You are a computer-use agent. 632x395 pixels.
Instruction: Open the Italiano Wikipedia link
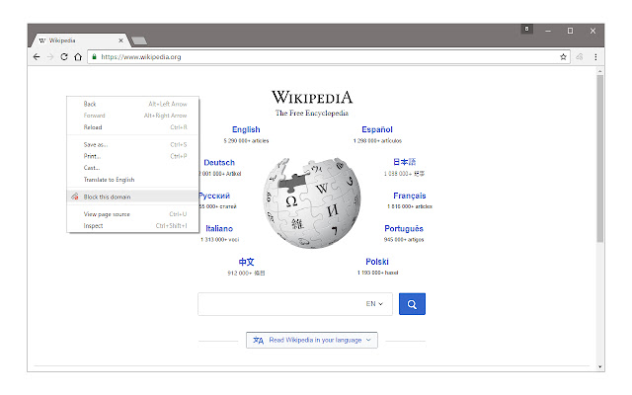pyautogui.click(x=219, y=228)
